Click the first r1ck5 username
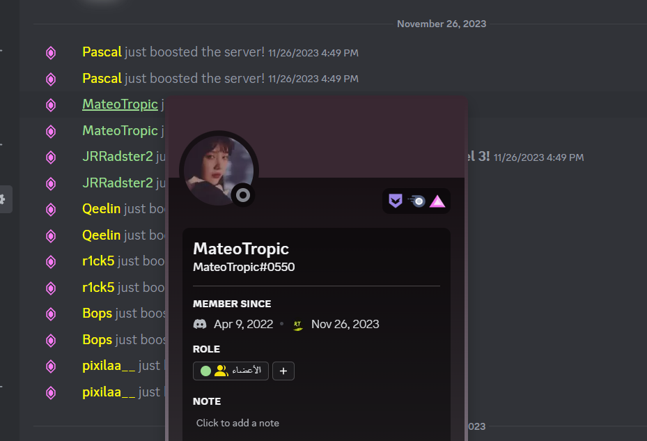 tap(98, 261)
